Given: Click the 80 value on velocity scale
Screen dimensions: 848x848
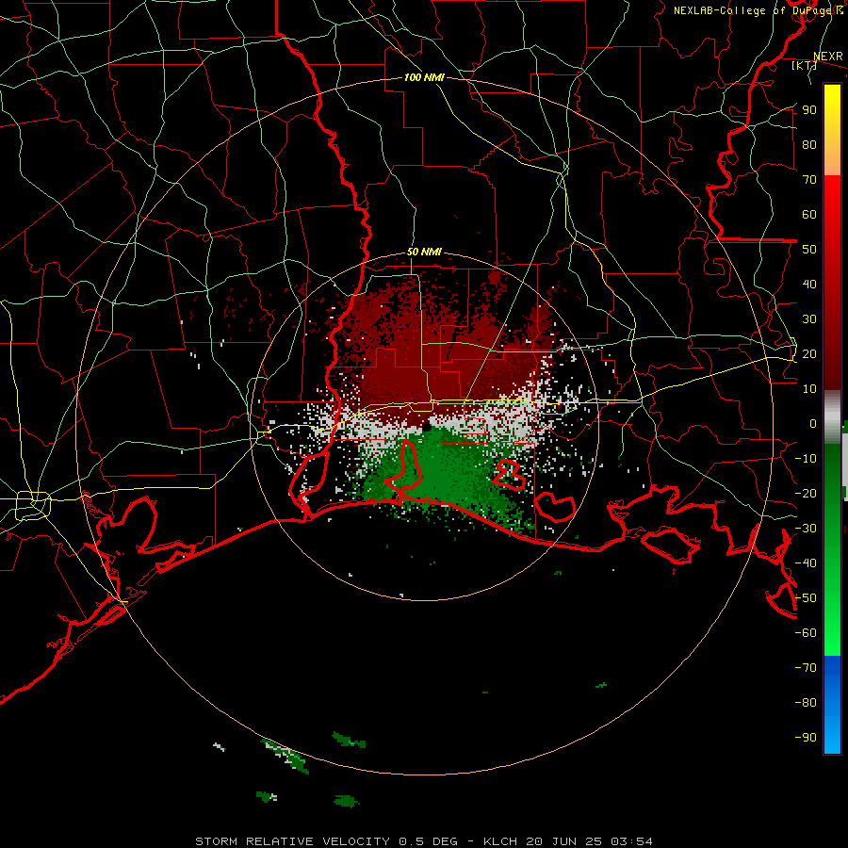Looking at the screenshot, I should coord(809,144).
